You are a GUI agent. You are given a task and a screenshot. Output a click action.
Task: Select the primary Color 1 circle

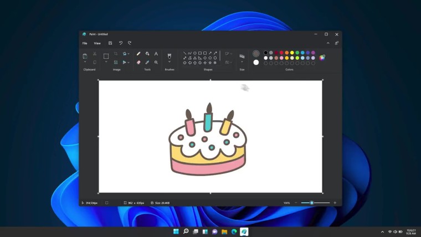256,54
